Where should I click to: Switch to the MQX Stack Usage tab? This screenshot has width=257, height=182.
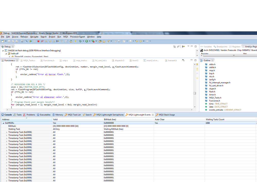pos(165,115)
